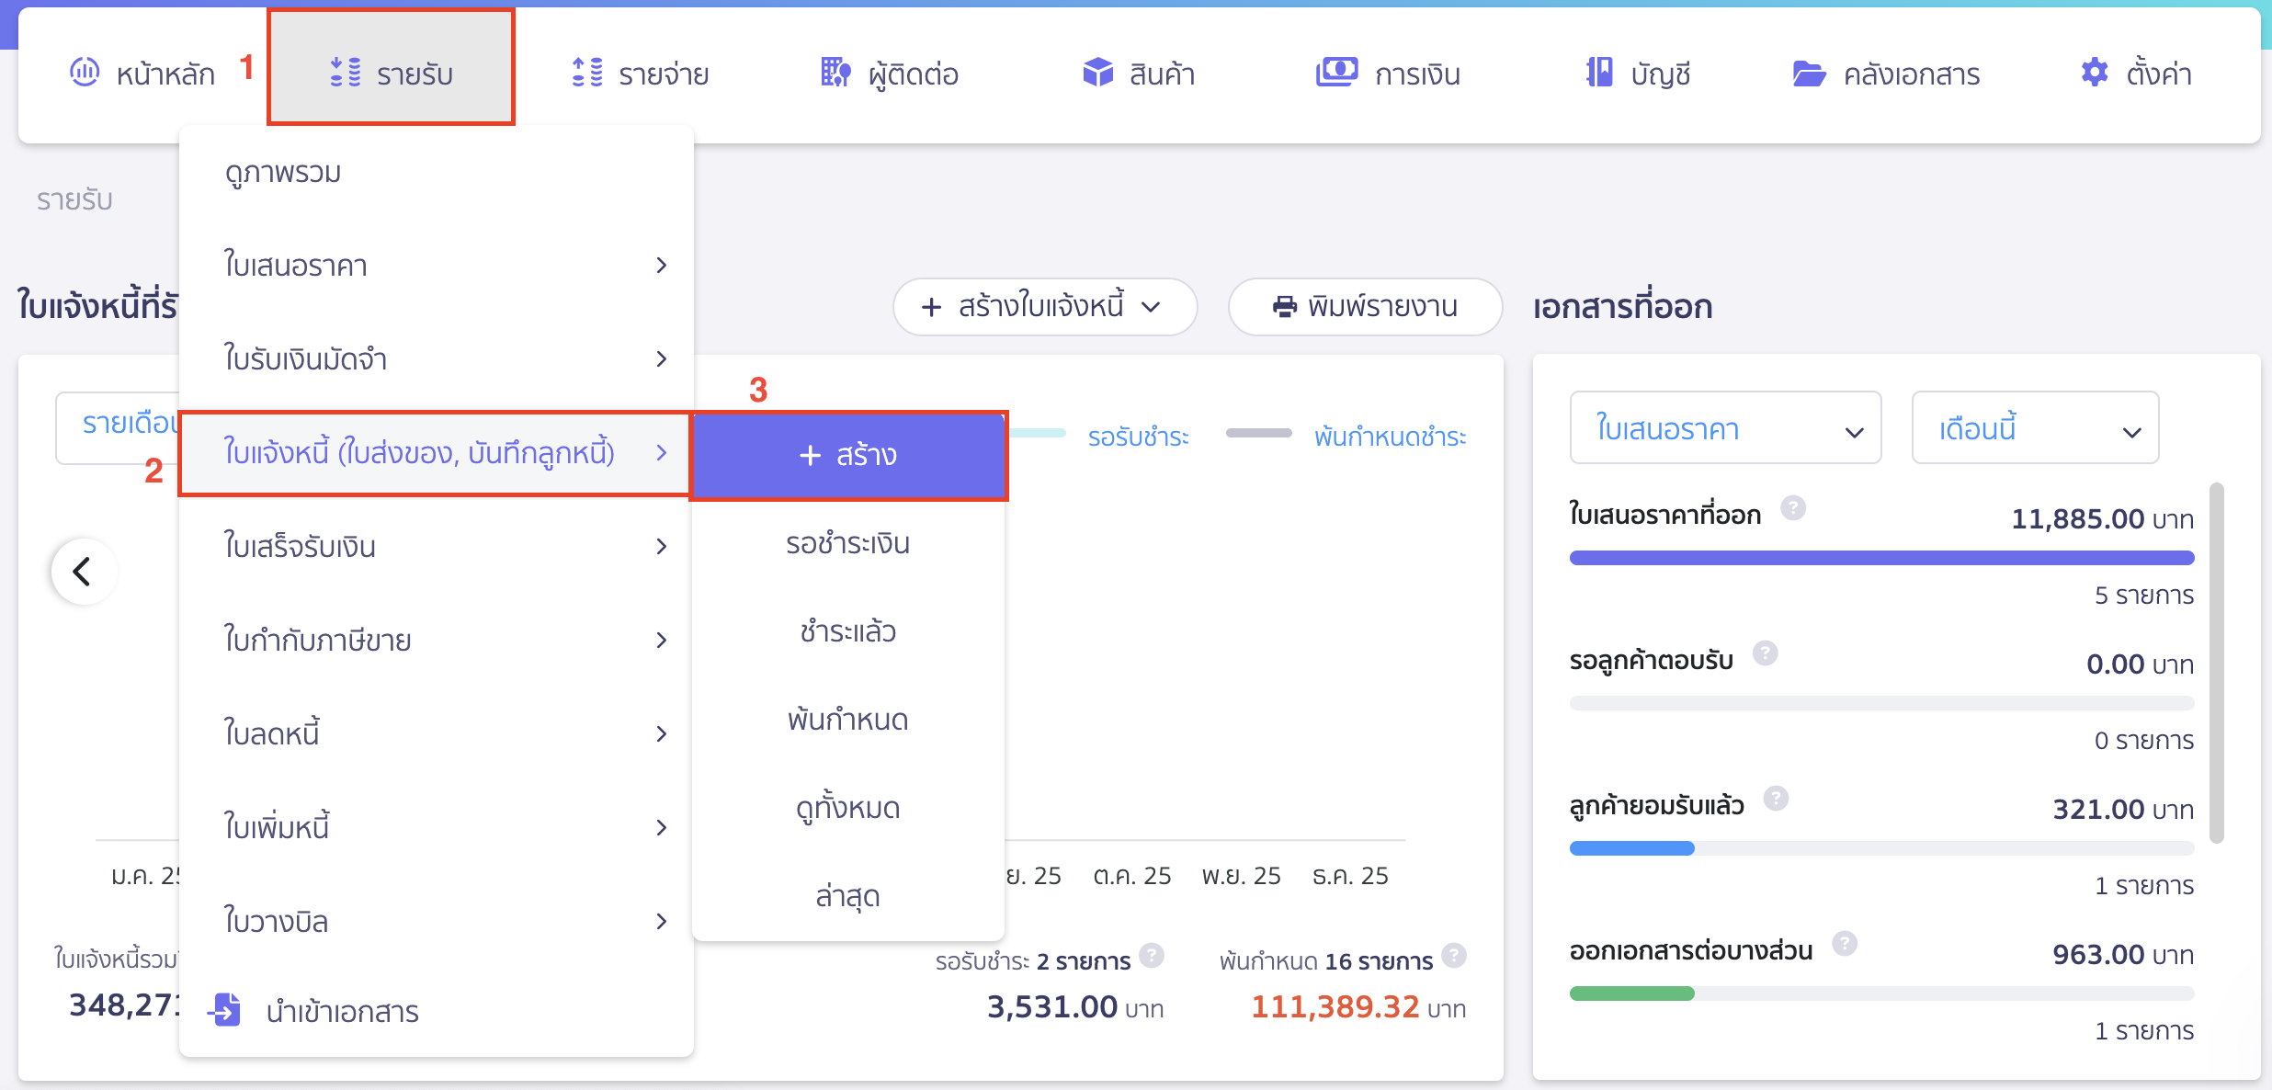The image size is (2272, 1090).
Task: Click the บัญชี accounting book icon
Action: 1599,72
